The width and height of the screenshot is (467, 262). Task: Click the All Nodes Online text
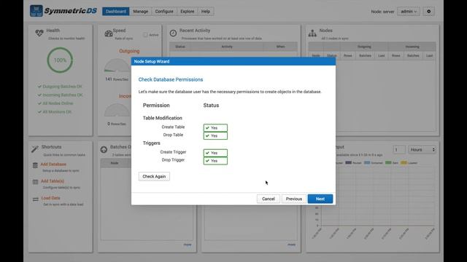click(x=58, y=103)
